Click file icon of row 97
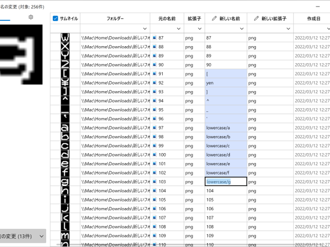This screenshot has width=330, height=247. [x=154, y=127]
